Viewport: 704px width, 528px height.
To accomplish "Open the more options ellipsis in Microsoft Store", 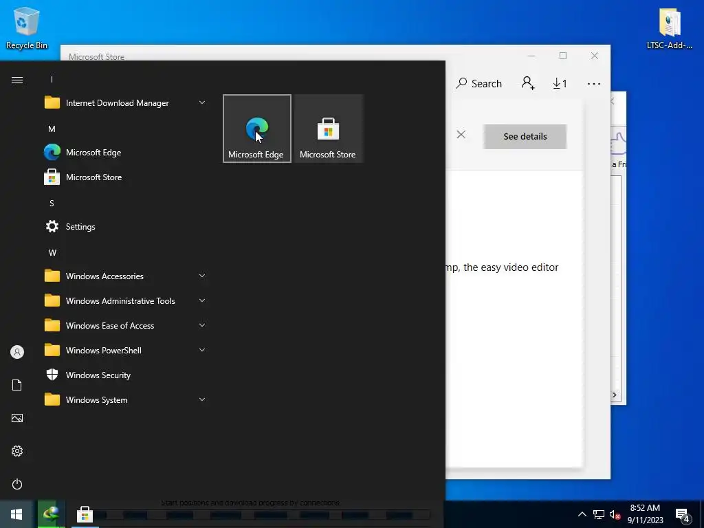I will click(593, 83).
